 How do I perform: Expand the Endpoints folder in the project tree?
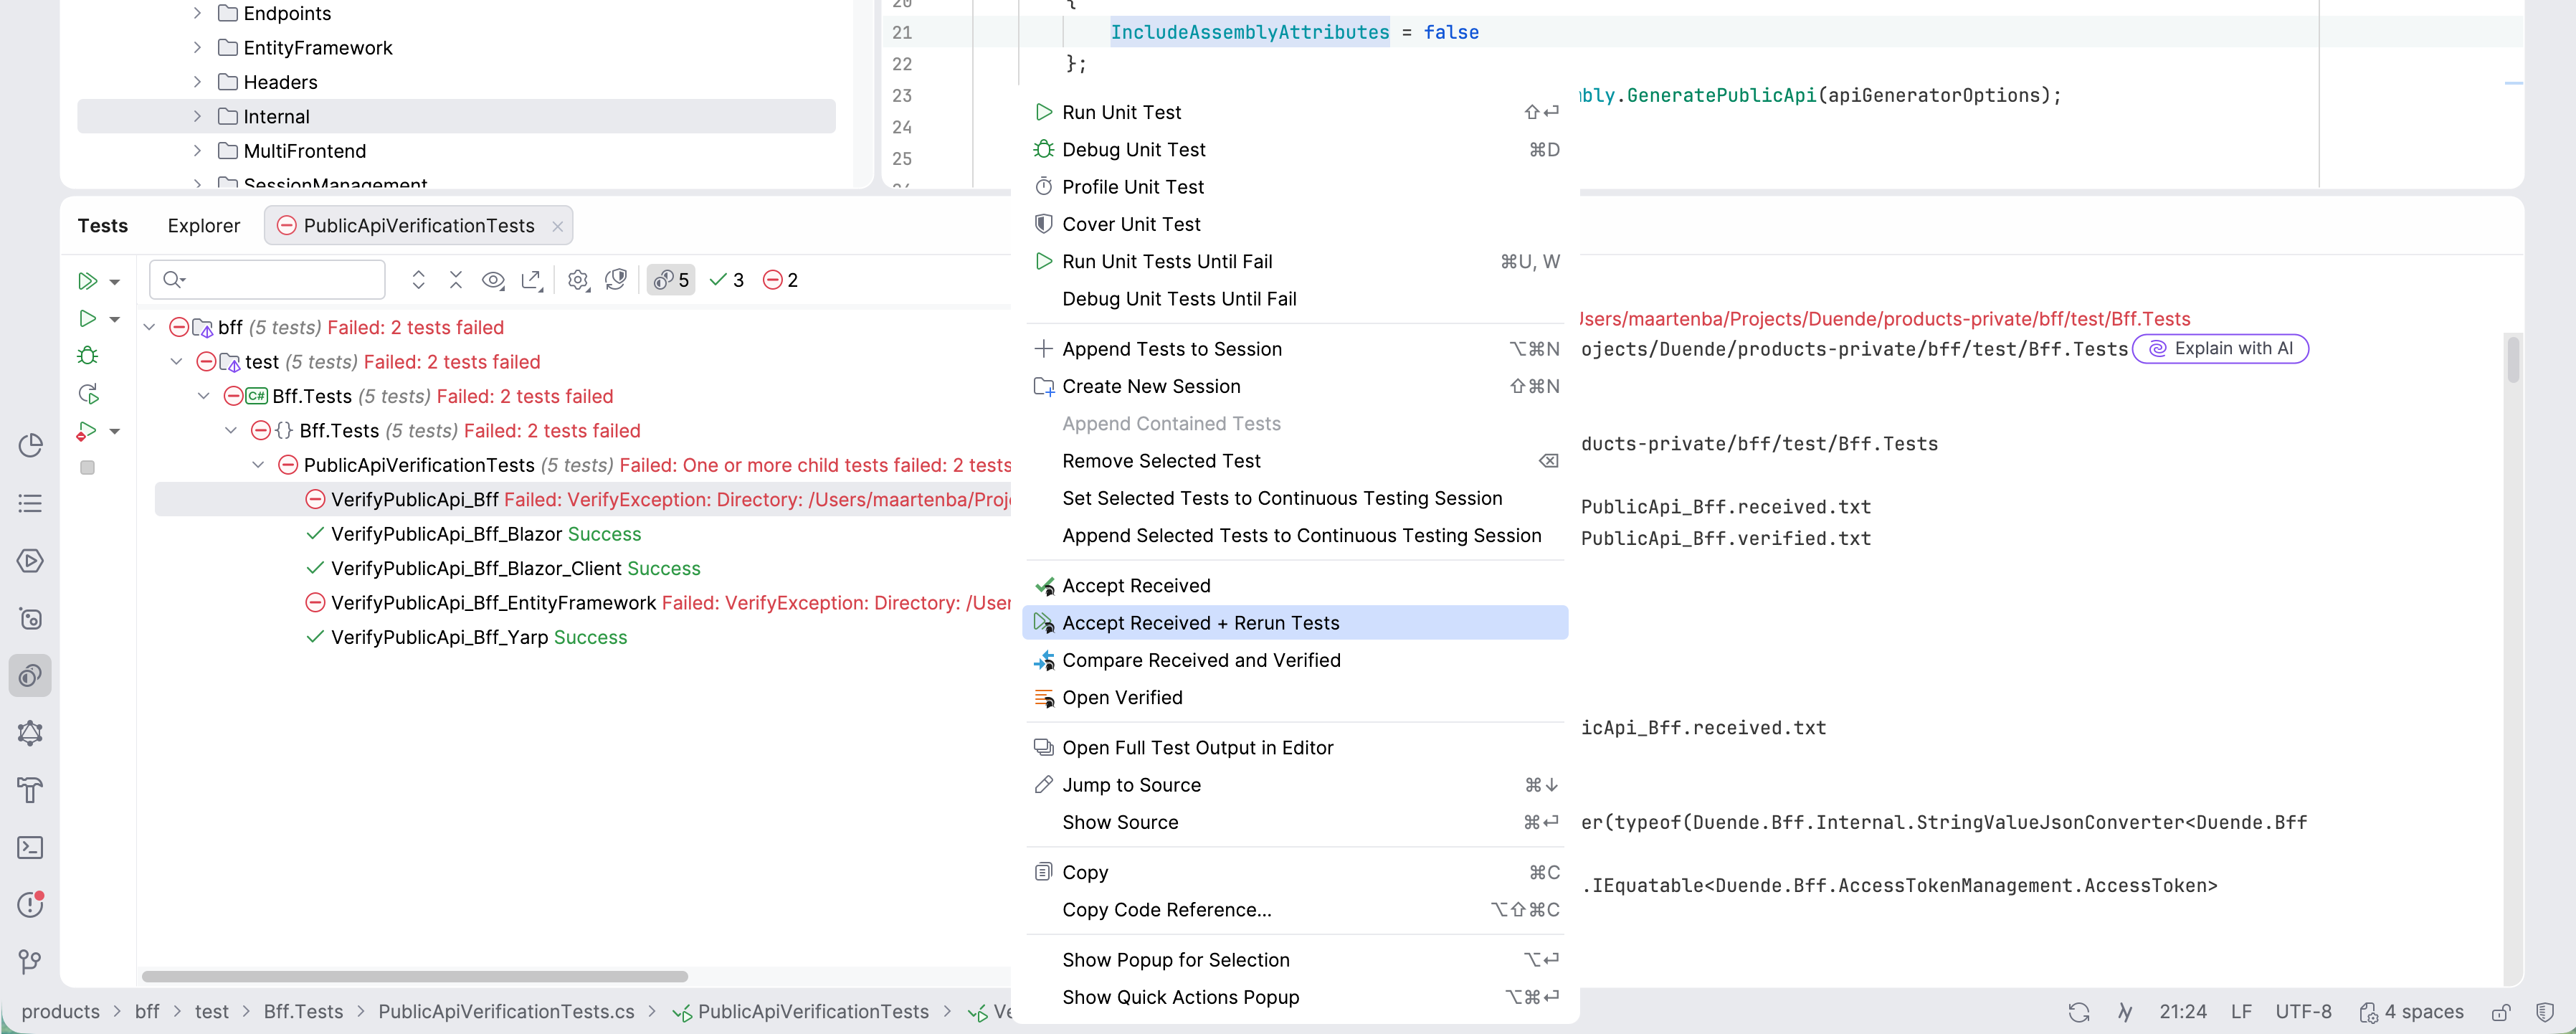click(x=197, y=13)
